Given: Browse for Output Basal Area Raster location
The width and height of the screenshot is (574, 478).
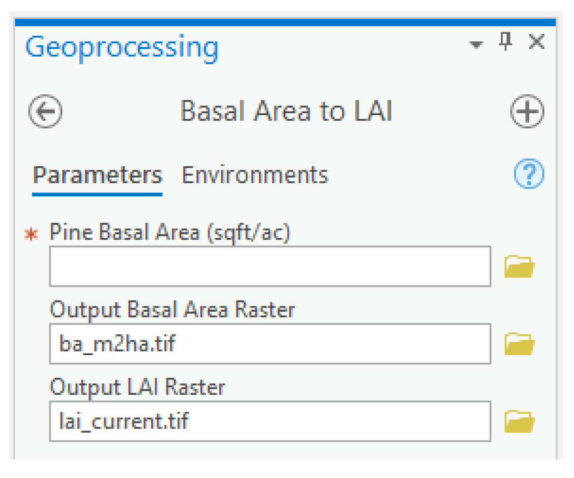Looking at the screenshot, I should [x=519, y=344].
